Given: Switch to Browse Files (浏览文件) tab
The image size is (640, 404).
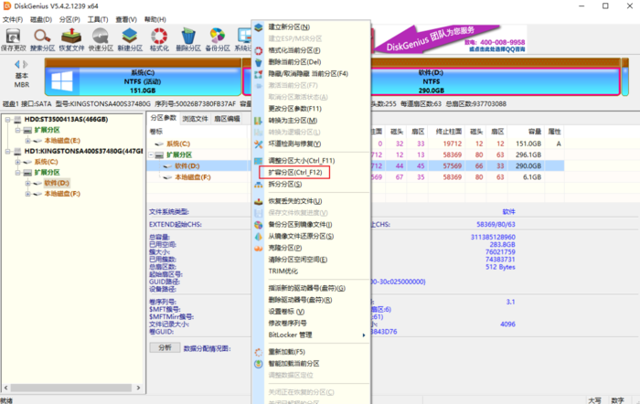Looking at the screenshot, I should point(195,119).
